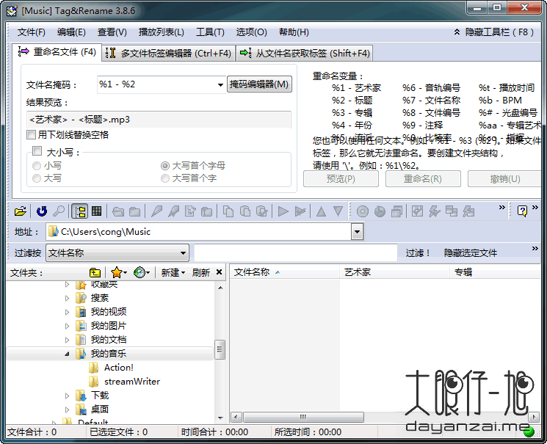Image resolution: width=547 pixels, height=444 pixels.
Task: Select the 大写首个字 radio button
Action: (165, 178)
